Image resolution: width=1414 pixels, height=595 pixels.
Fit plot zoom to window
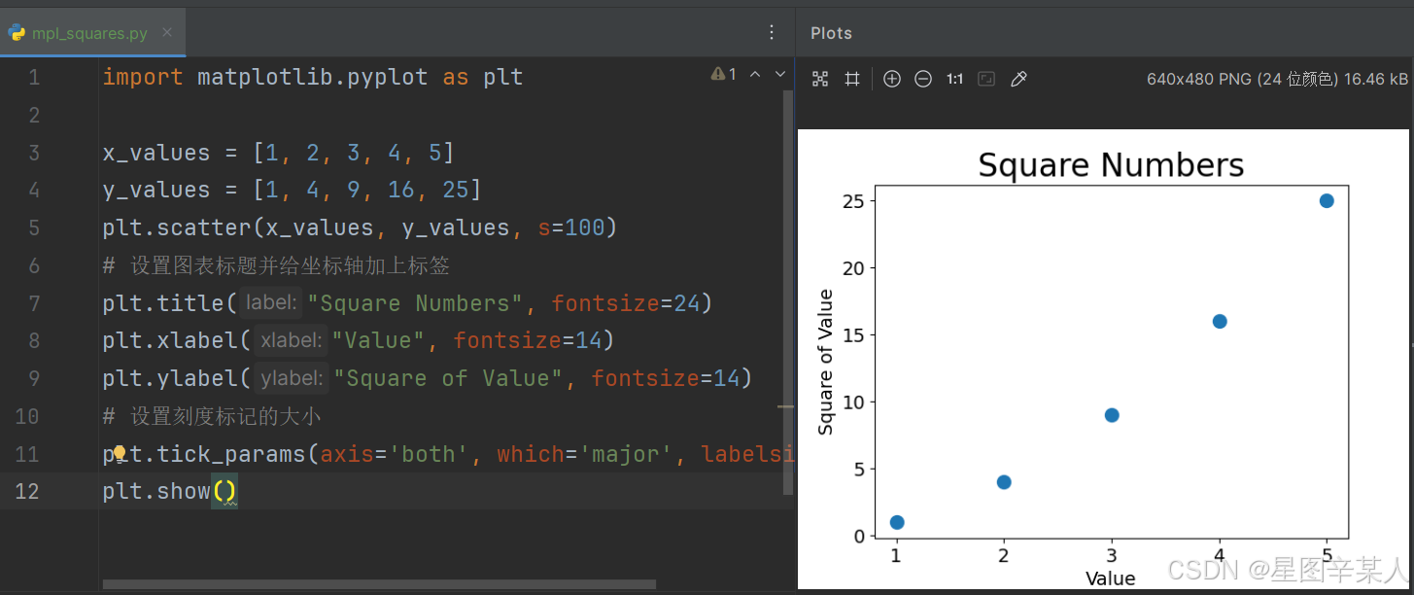(986, 79)
